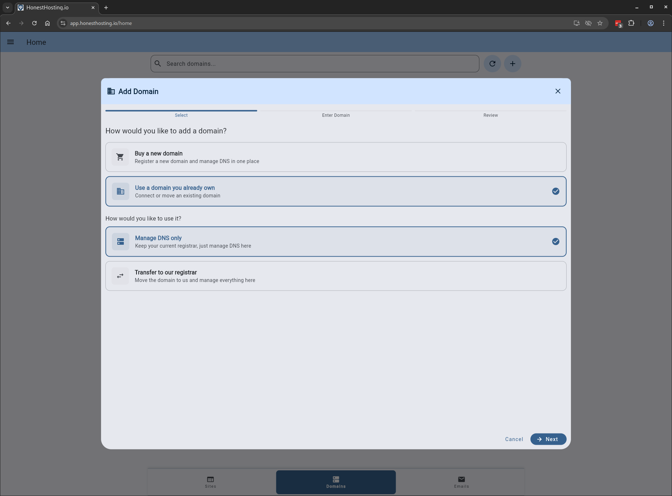The image size is (672, 496).
Task: Select Use a domain you already own
Action: click(x=336, y=192)
